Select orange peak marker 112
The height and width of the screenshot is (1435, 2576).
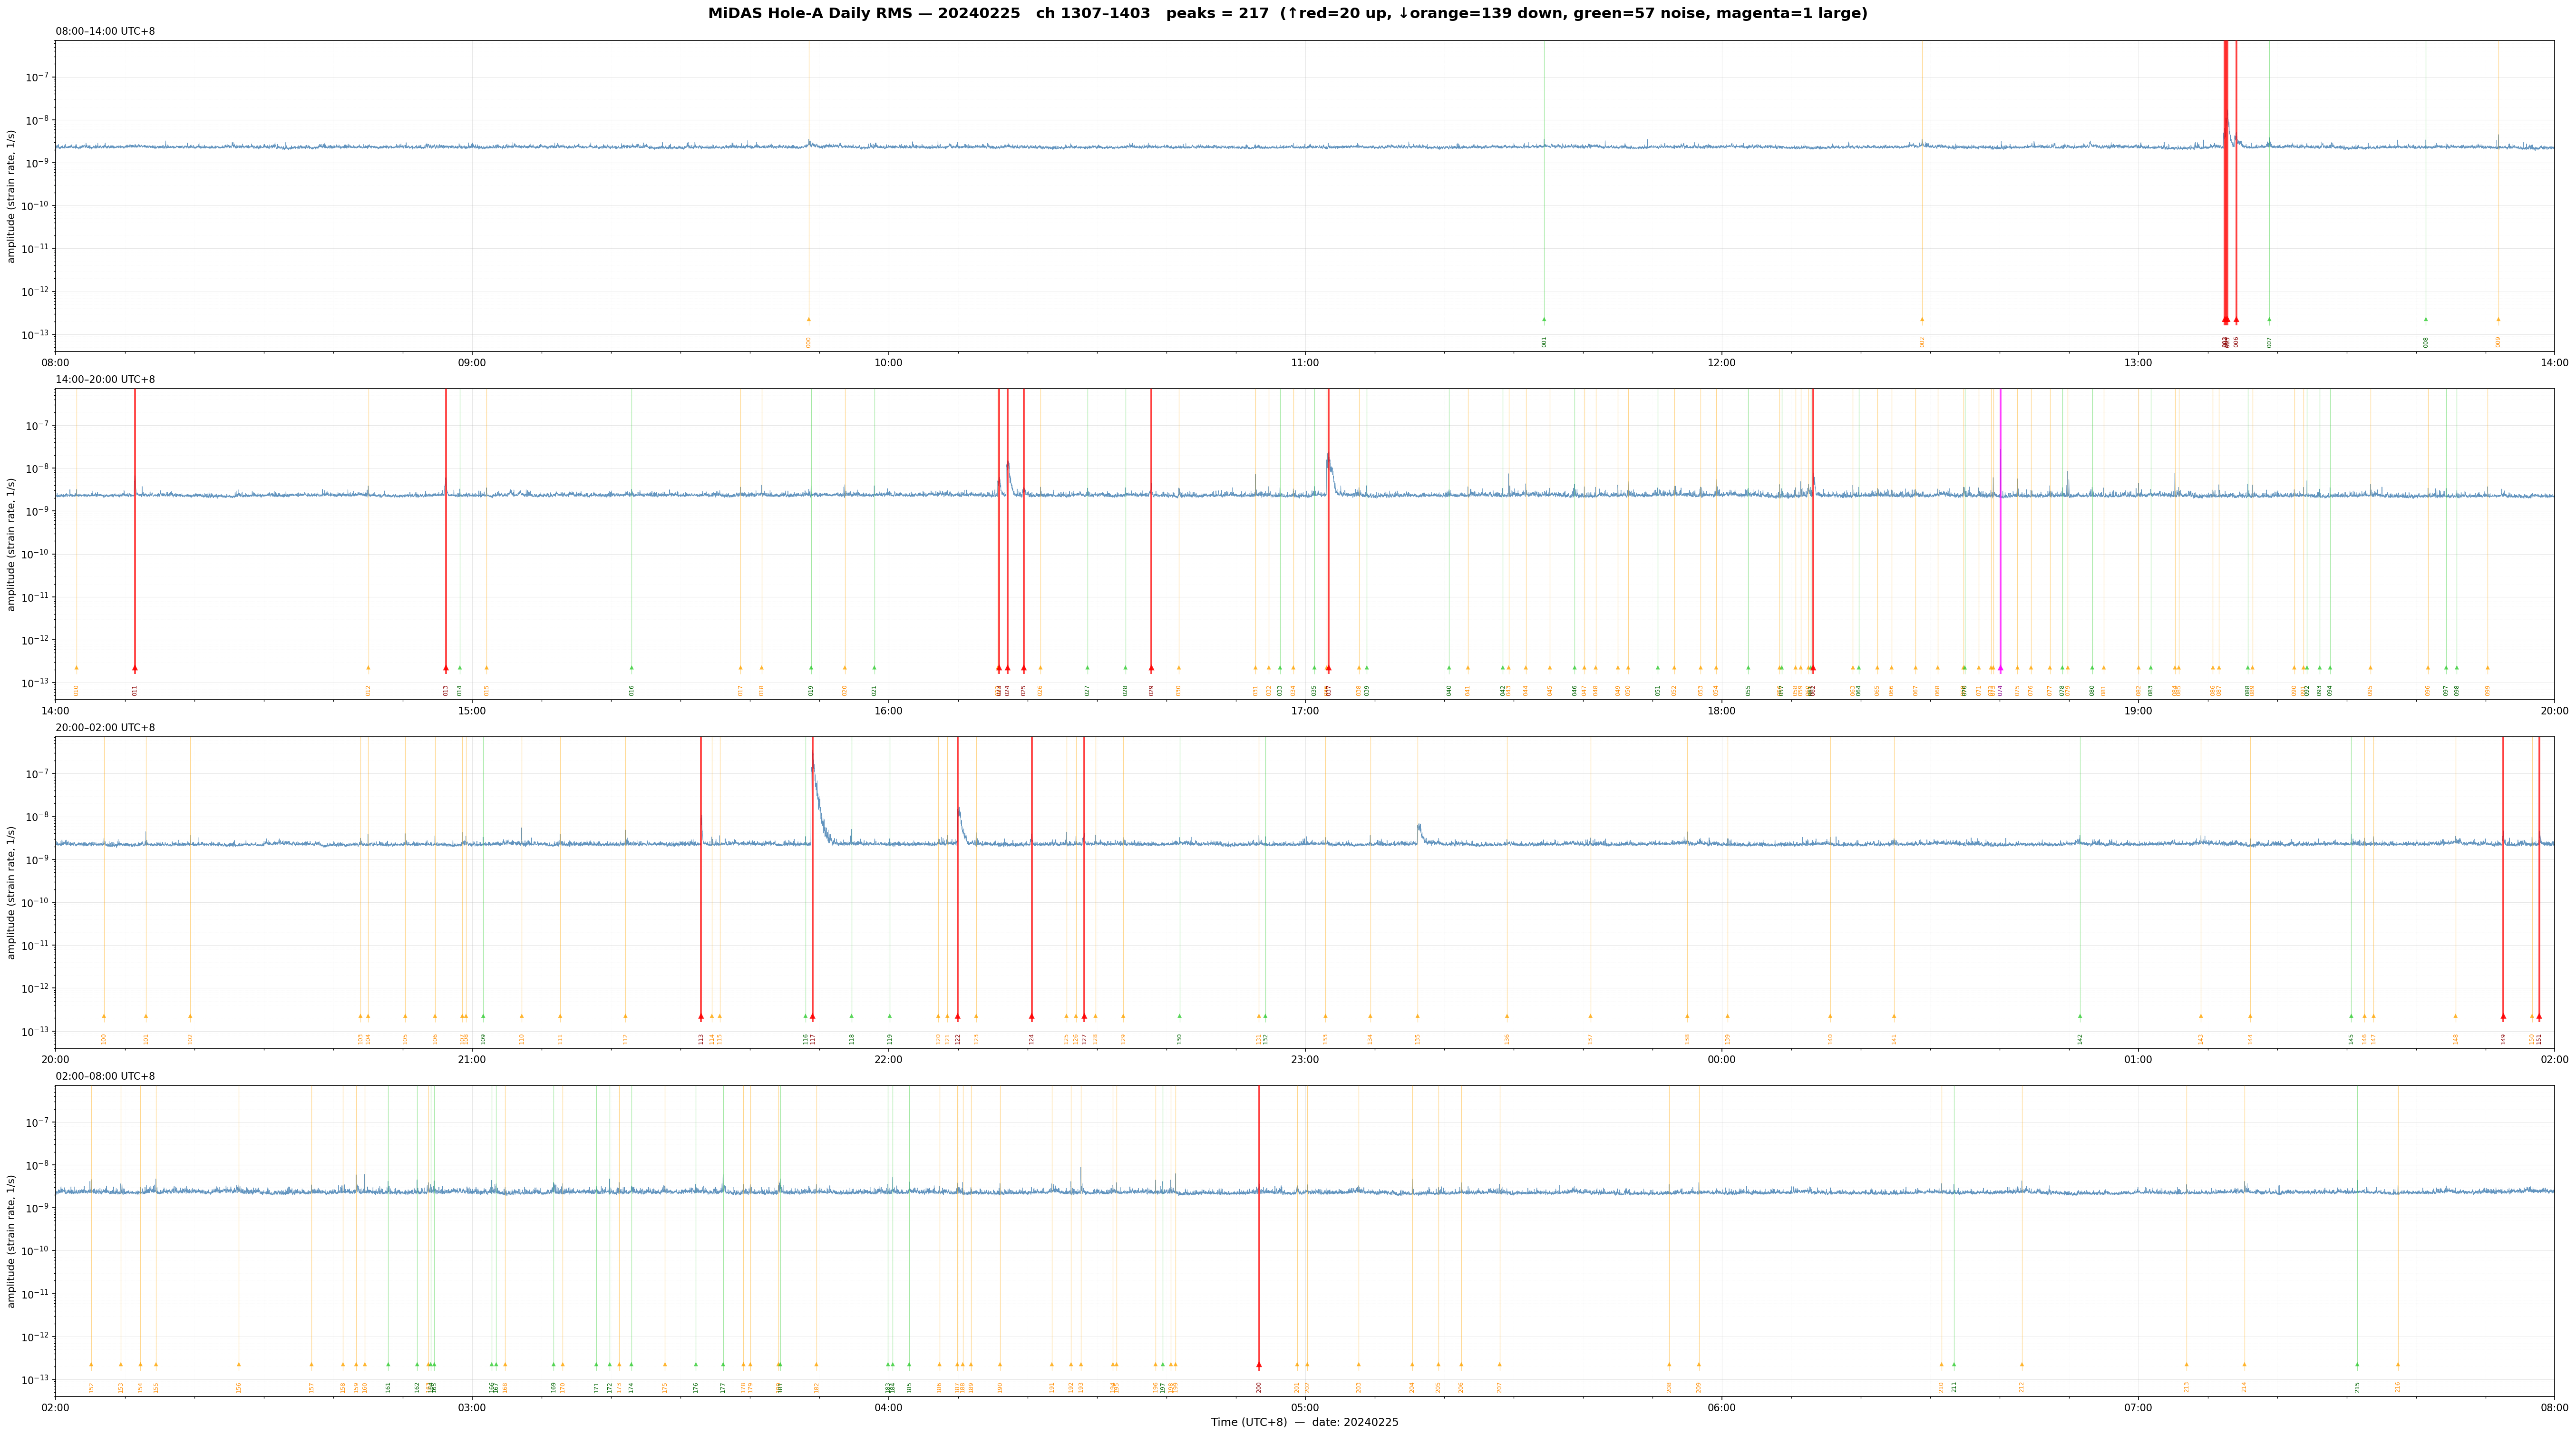[x=626, y=1016]
